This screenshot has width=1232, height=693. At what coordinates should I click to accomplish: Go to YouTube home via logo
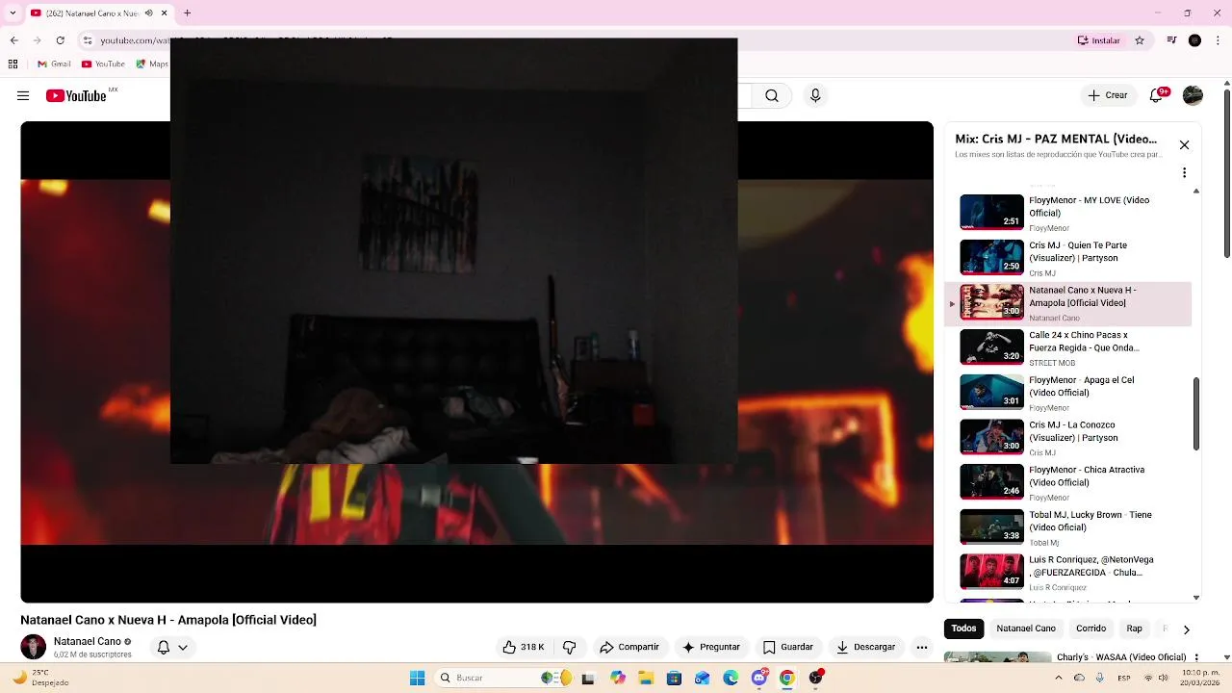[76, 95]
